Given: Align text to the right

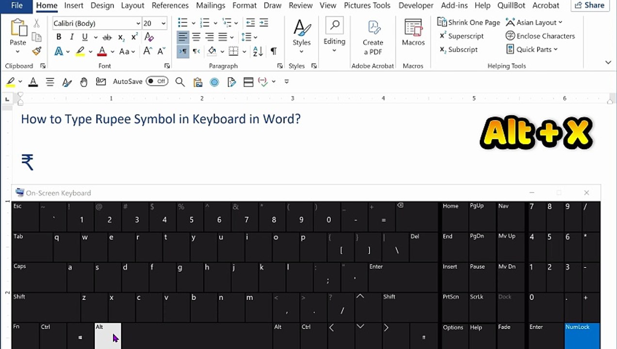Looking at the screenshot, I should tap(210, 37).
